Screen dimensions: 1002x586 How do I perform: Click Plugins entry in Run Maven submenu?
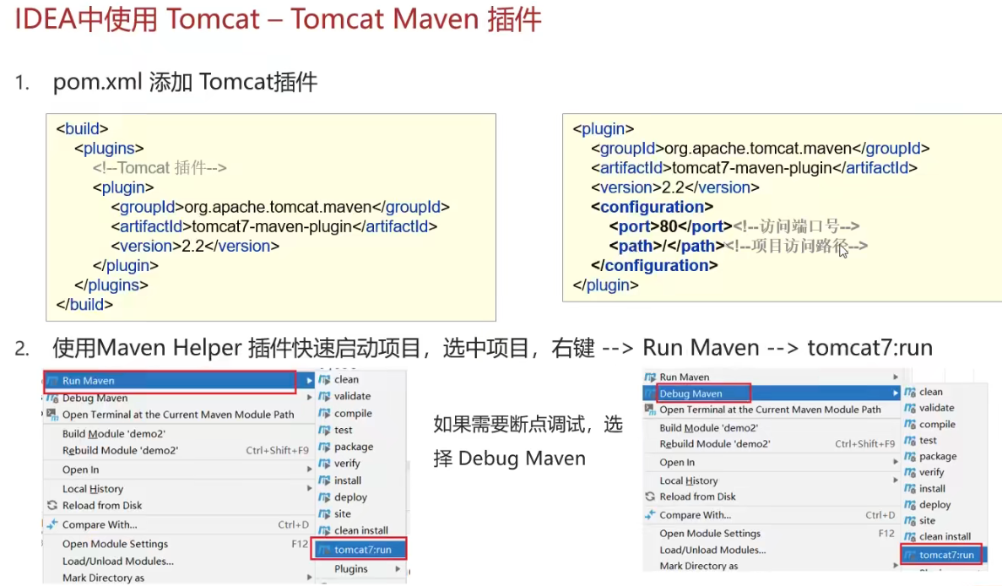point(351,569)
